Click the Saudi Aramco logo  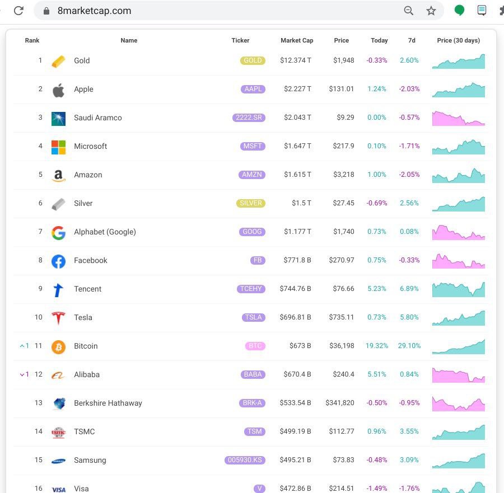[58, 119]
